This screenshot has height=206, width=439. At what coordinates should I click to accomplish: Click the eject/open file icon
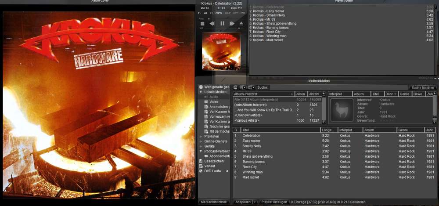(x=241, y=24)
